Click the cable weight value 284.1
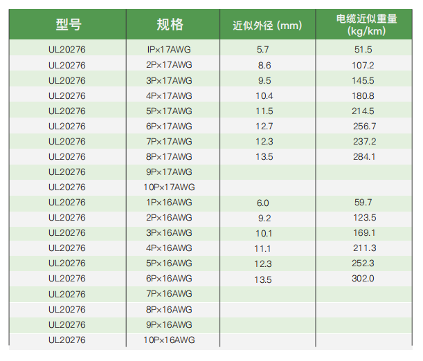The height and width of the screenshot is (361, 423). [x=363, y=156]
